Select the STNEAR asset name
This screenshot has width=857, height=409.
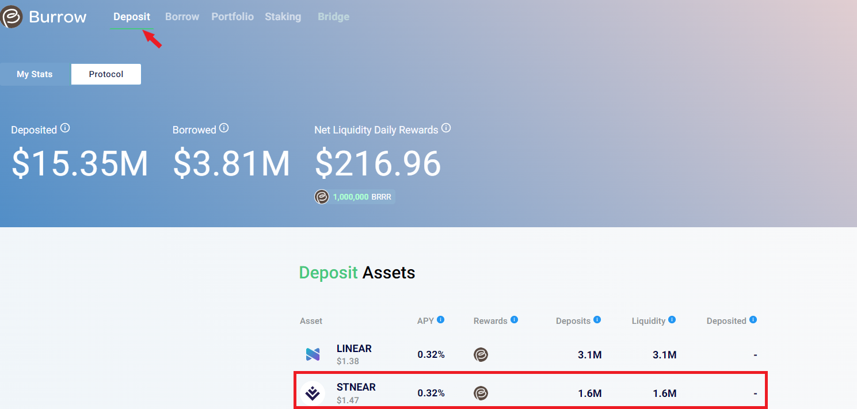[356, 387]
